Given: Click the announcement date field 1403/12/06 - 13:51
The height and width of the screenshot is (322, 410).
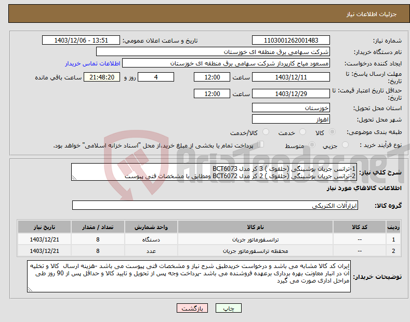Looking at the screenshot, I should tap(81, 41).
